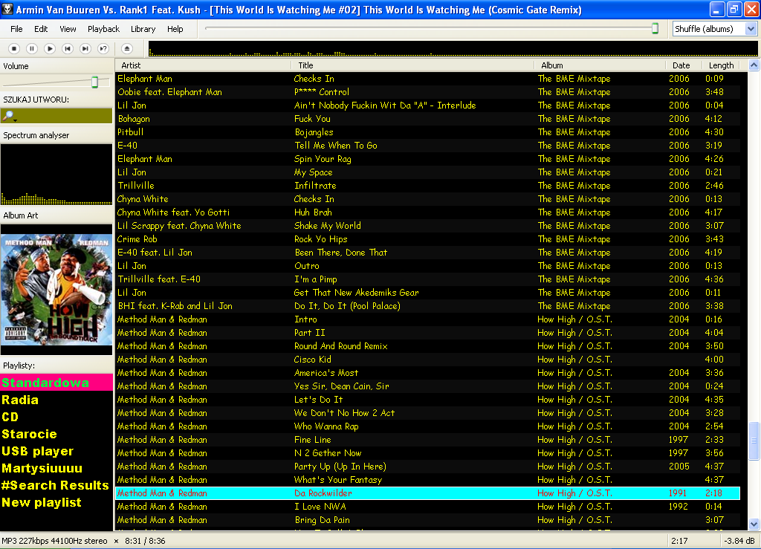Select the track 'Rock Yo Hips'
761x549 pixels.
click(x=427, y=239)
